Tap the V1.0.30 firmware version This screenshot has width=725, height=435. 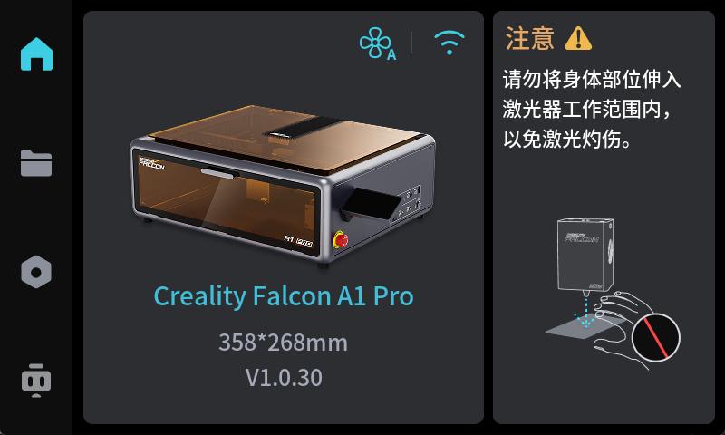click(x=284, y=378)
